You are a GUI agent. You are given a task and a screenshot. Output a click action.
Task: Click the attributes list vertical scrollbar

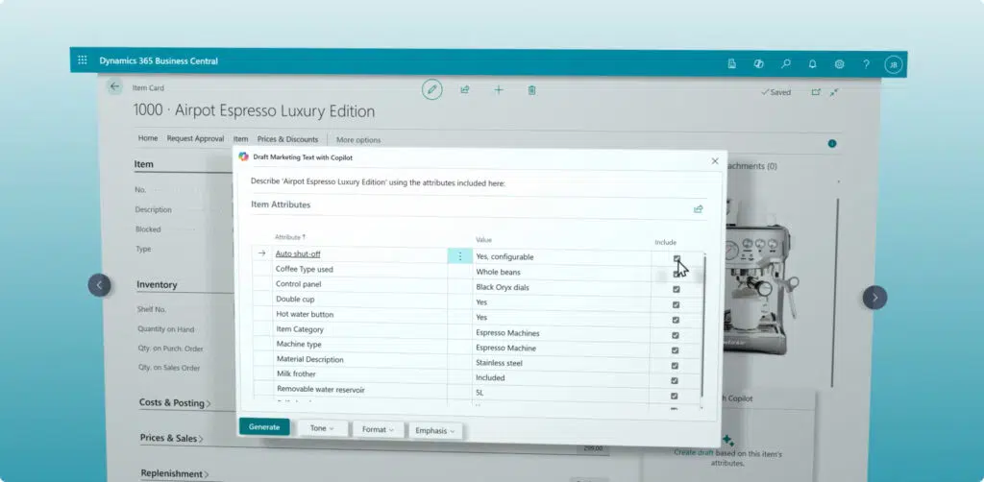click(x=702, y=325)
